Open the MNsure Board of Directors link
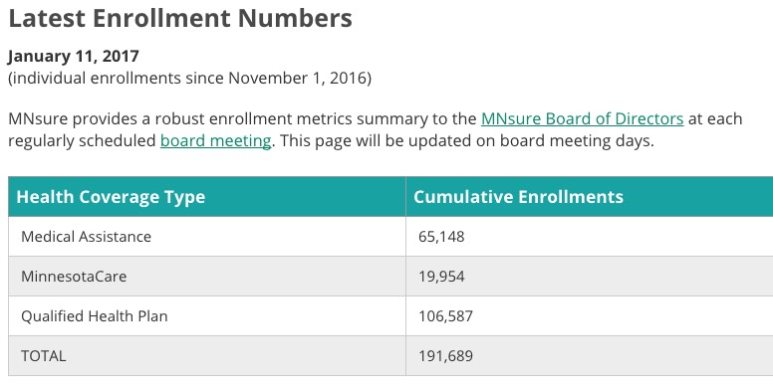Image resolution: width=773 pixels, height=392 pixels. 582,118
